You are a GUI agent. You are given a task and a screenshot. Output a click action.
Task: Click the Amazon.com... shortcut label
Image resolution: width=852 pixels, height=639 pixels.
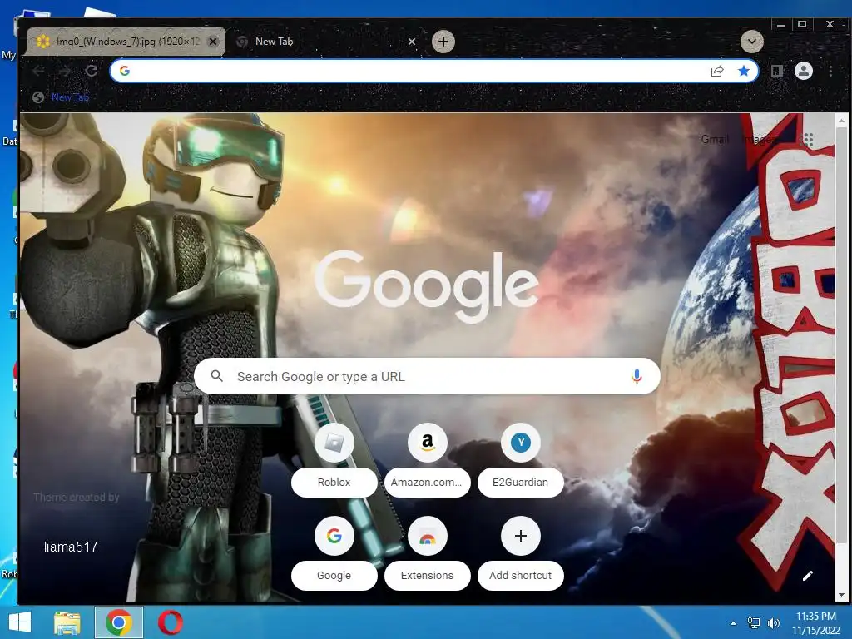(x=427, y=482)
